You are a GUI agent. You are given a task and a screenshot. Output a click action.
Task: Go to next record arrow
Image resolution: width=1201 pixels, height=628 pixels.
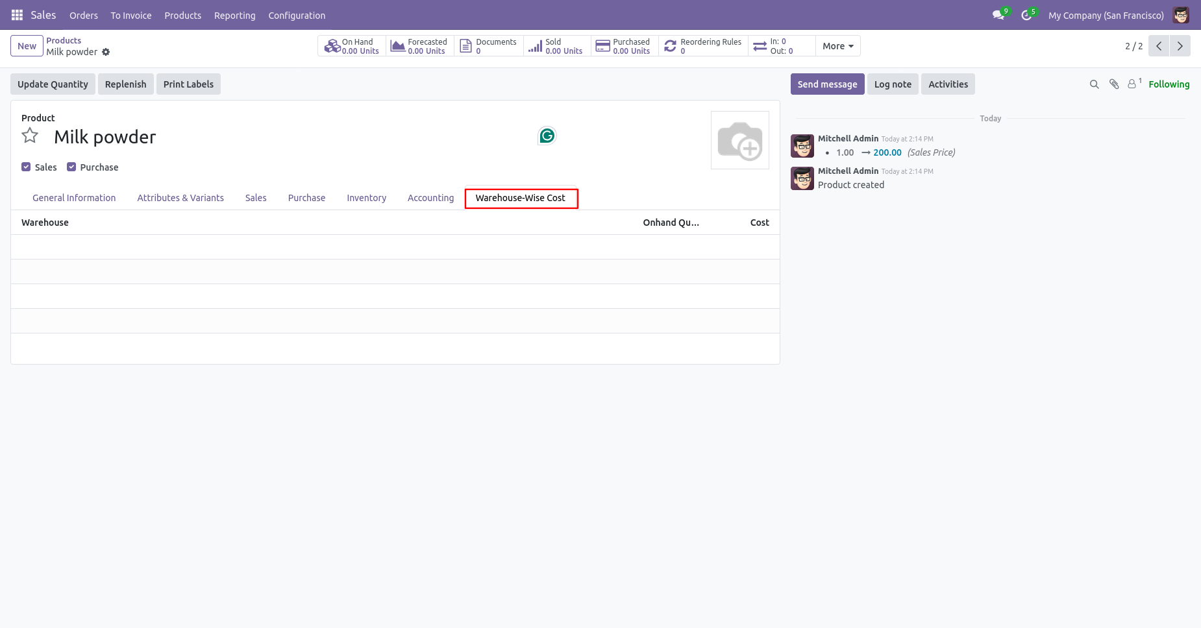1180,46
